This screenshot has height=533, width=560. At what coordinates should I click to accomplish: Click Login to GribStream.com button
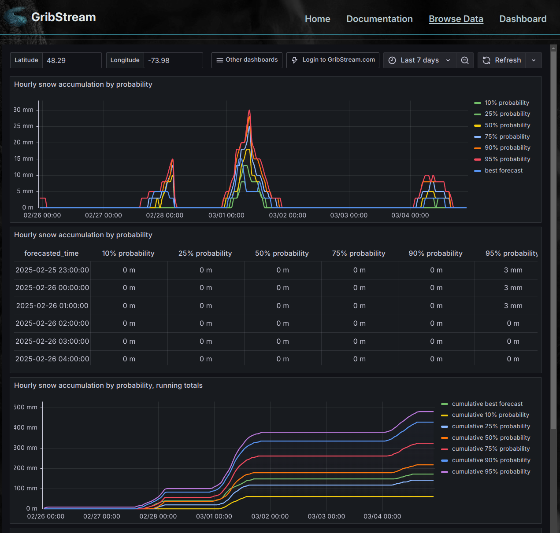click(338, 60)
